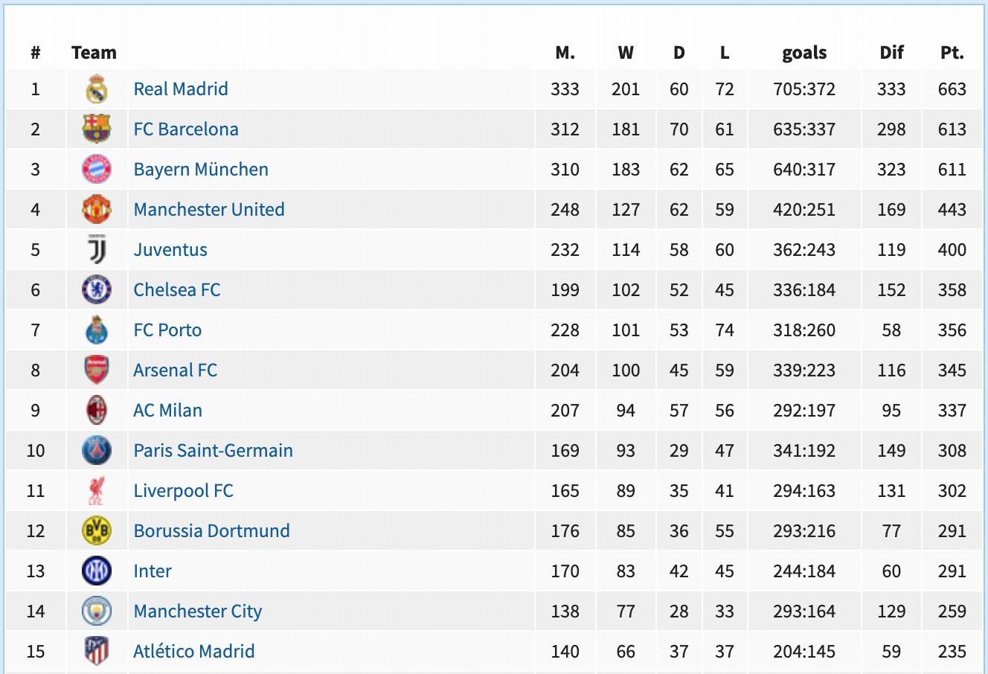Open the Paris Saint-Germain team link
Screen dimensions: 988x674
click(213, 451)
